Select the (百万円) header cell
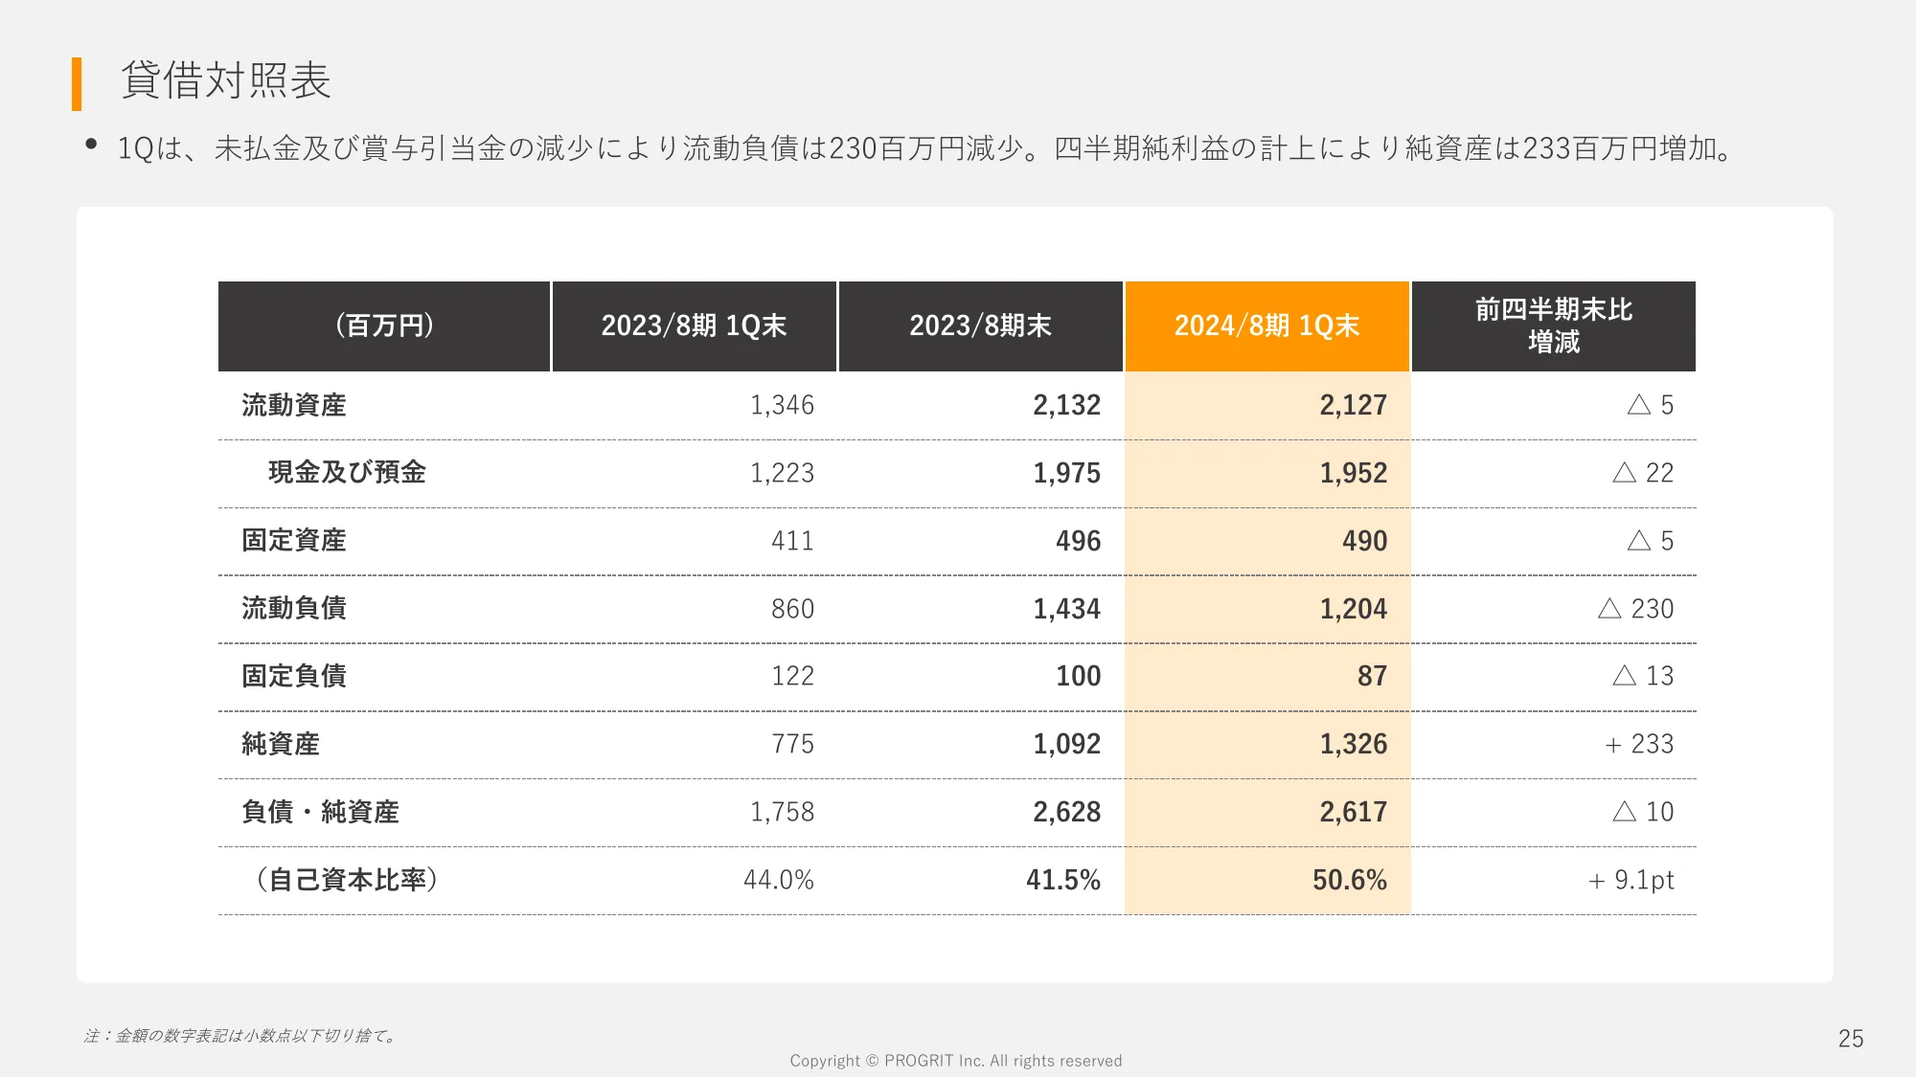 pos(384,325)
